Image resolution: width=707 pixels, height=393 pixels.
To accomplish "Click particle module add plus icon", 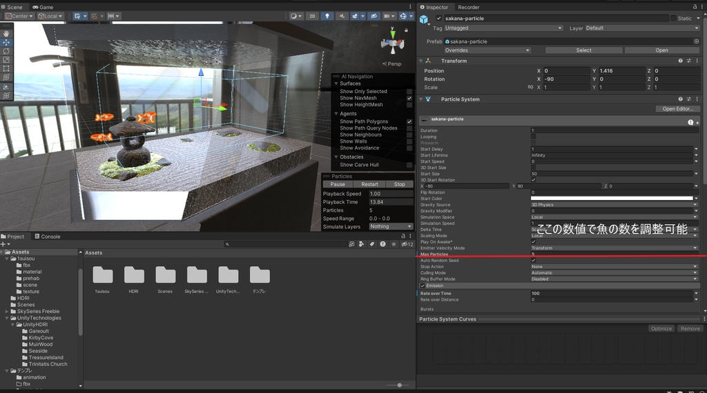I will coord(697,123).
